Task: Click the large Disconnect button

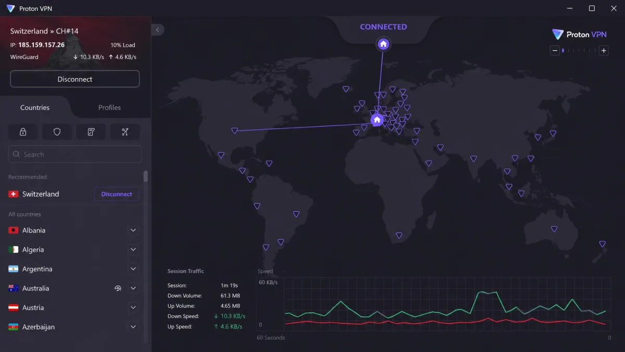Action: coord(75,79)
